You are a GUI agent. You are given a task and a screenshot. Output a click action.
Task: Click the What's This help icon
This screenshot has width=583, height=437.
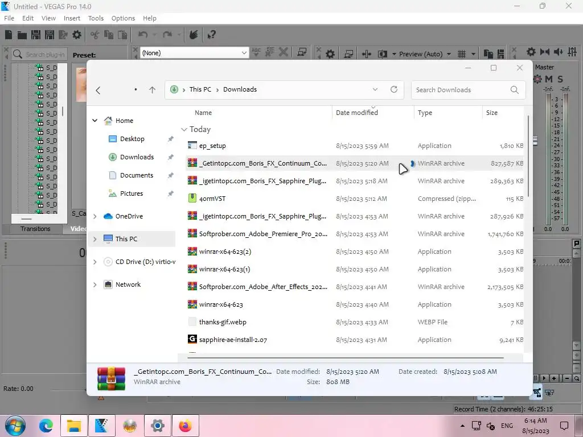pos(212,35)
